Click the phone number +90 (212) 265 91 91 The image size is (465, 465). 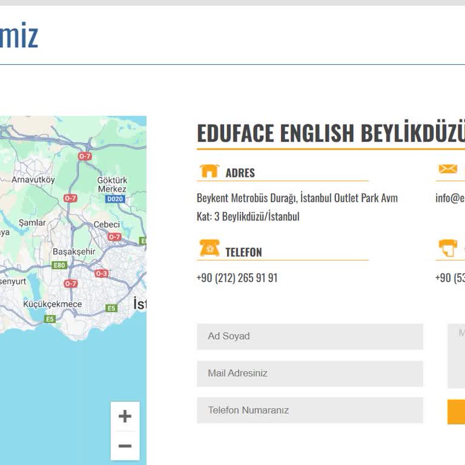(237, 278)
